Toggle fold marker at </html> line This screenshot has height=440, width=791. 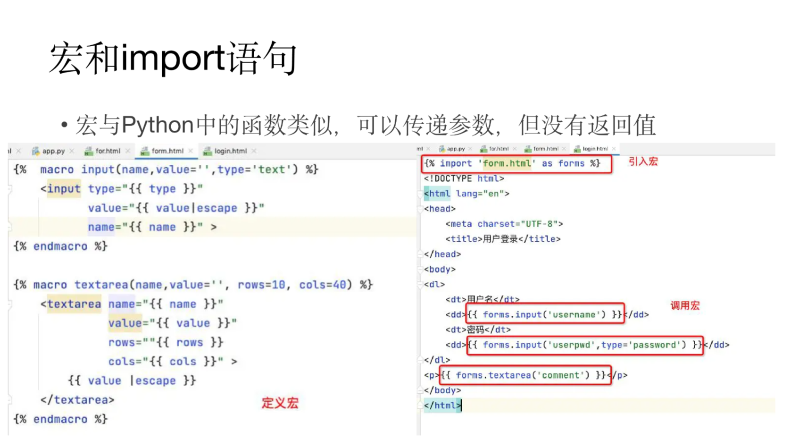pyautogui.click(x=420, y=406)
